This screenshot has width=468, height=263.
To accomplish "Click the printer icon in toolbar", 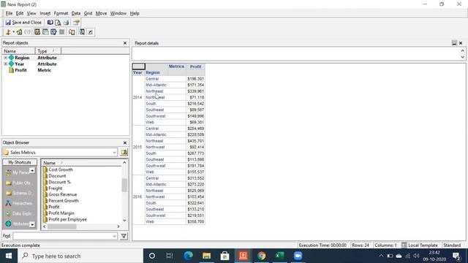I will coord(66,23).
